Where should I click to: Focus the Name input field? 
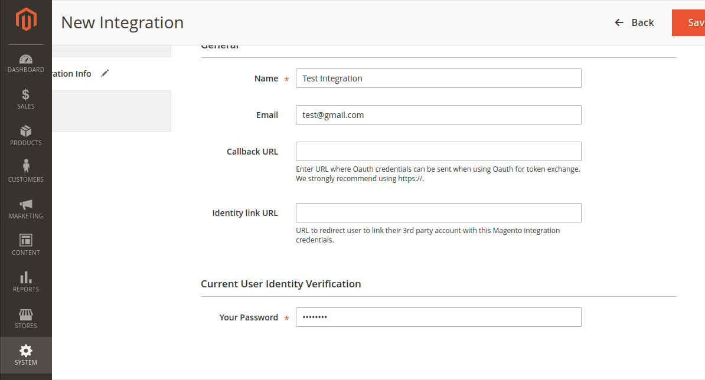click(x=438, y=78)
